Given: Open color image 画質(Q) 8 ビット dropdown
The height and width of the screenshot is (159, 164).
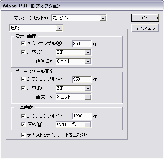Looking at the screenshot, I should tap(73, 61).
